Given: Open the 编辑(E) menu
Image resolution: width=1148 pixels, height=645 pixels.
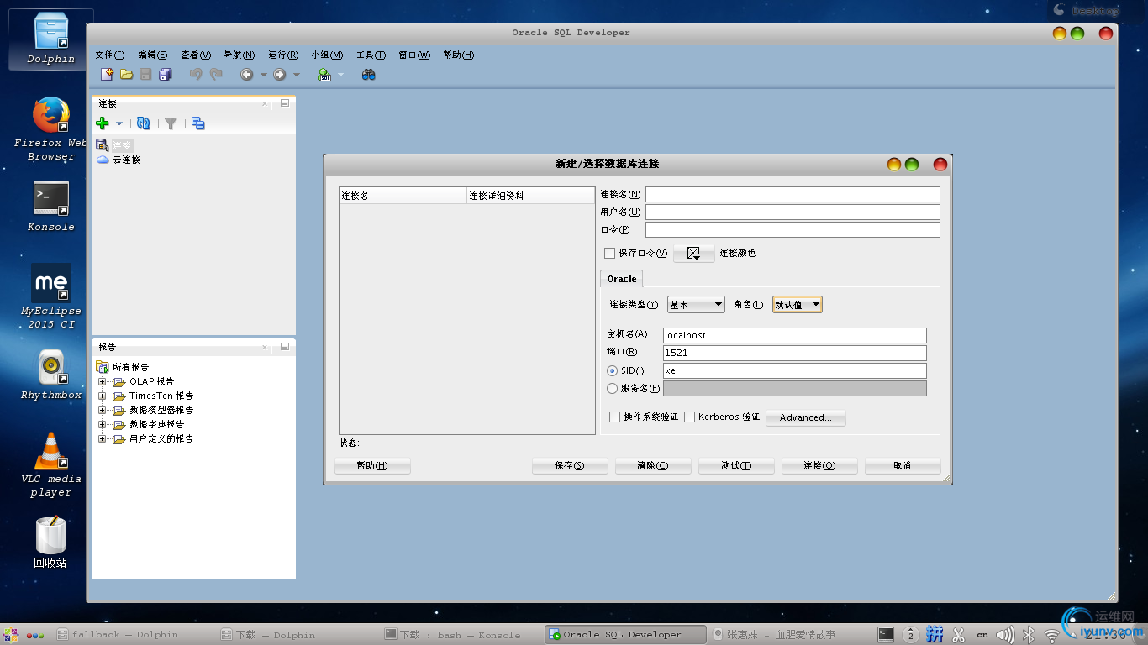Looking at the screenshot, I should tap(152, 55).
